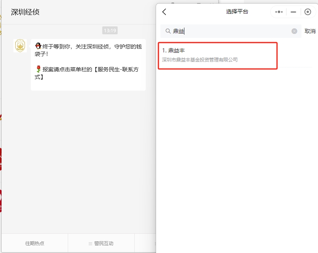Screen dimensions: 318x253
Task: Click the magnifying glass search icon
Action: (168, 31)
